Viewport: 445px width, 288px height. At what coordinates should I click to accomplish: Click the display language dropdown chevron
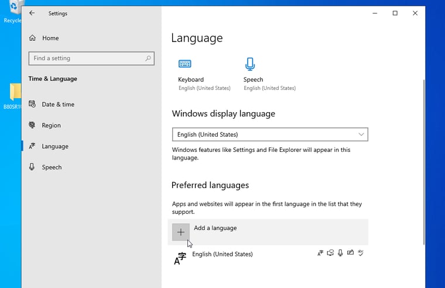pyautogui.click(x=361, y=134)
